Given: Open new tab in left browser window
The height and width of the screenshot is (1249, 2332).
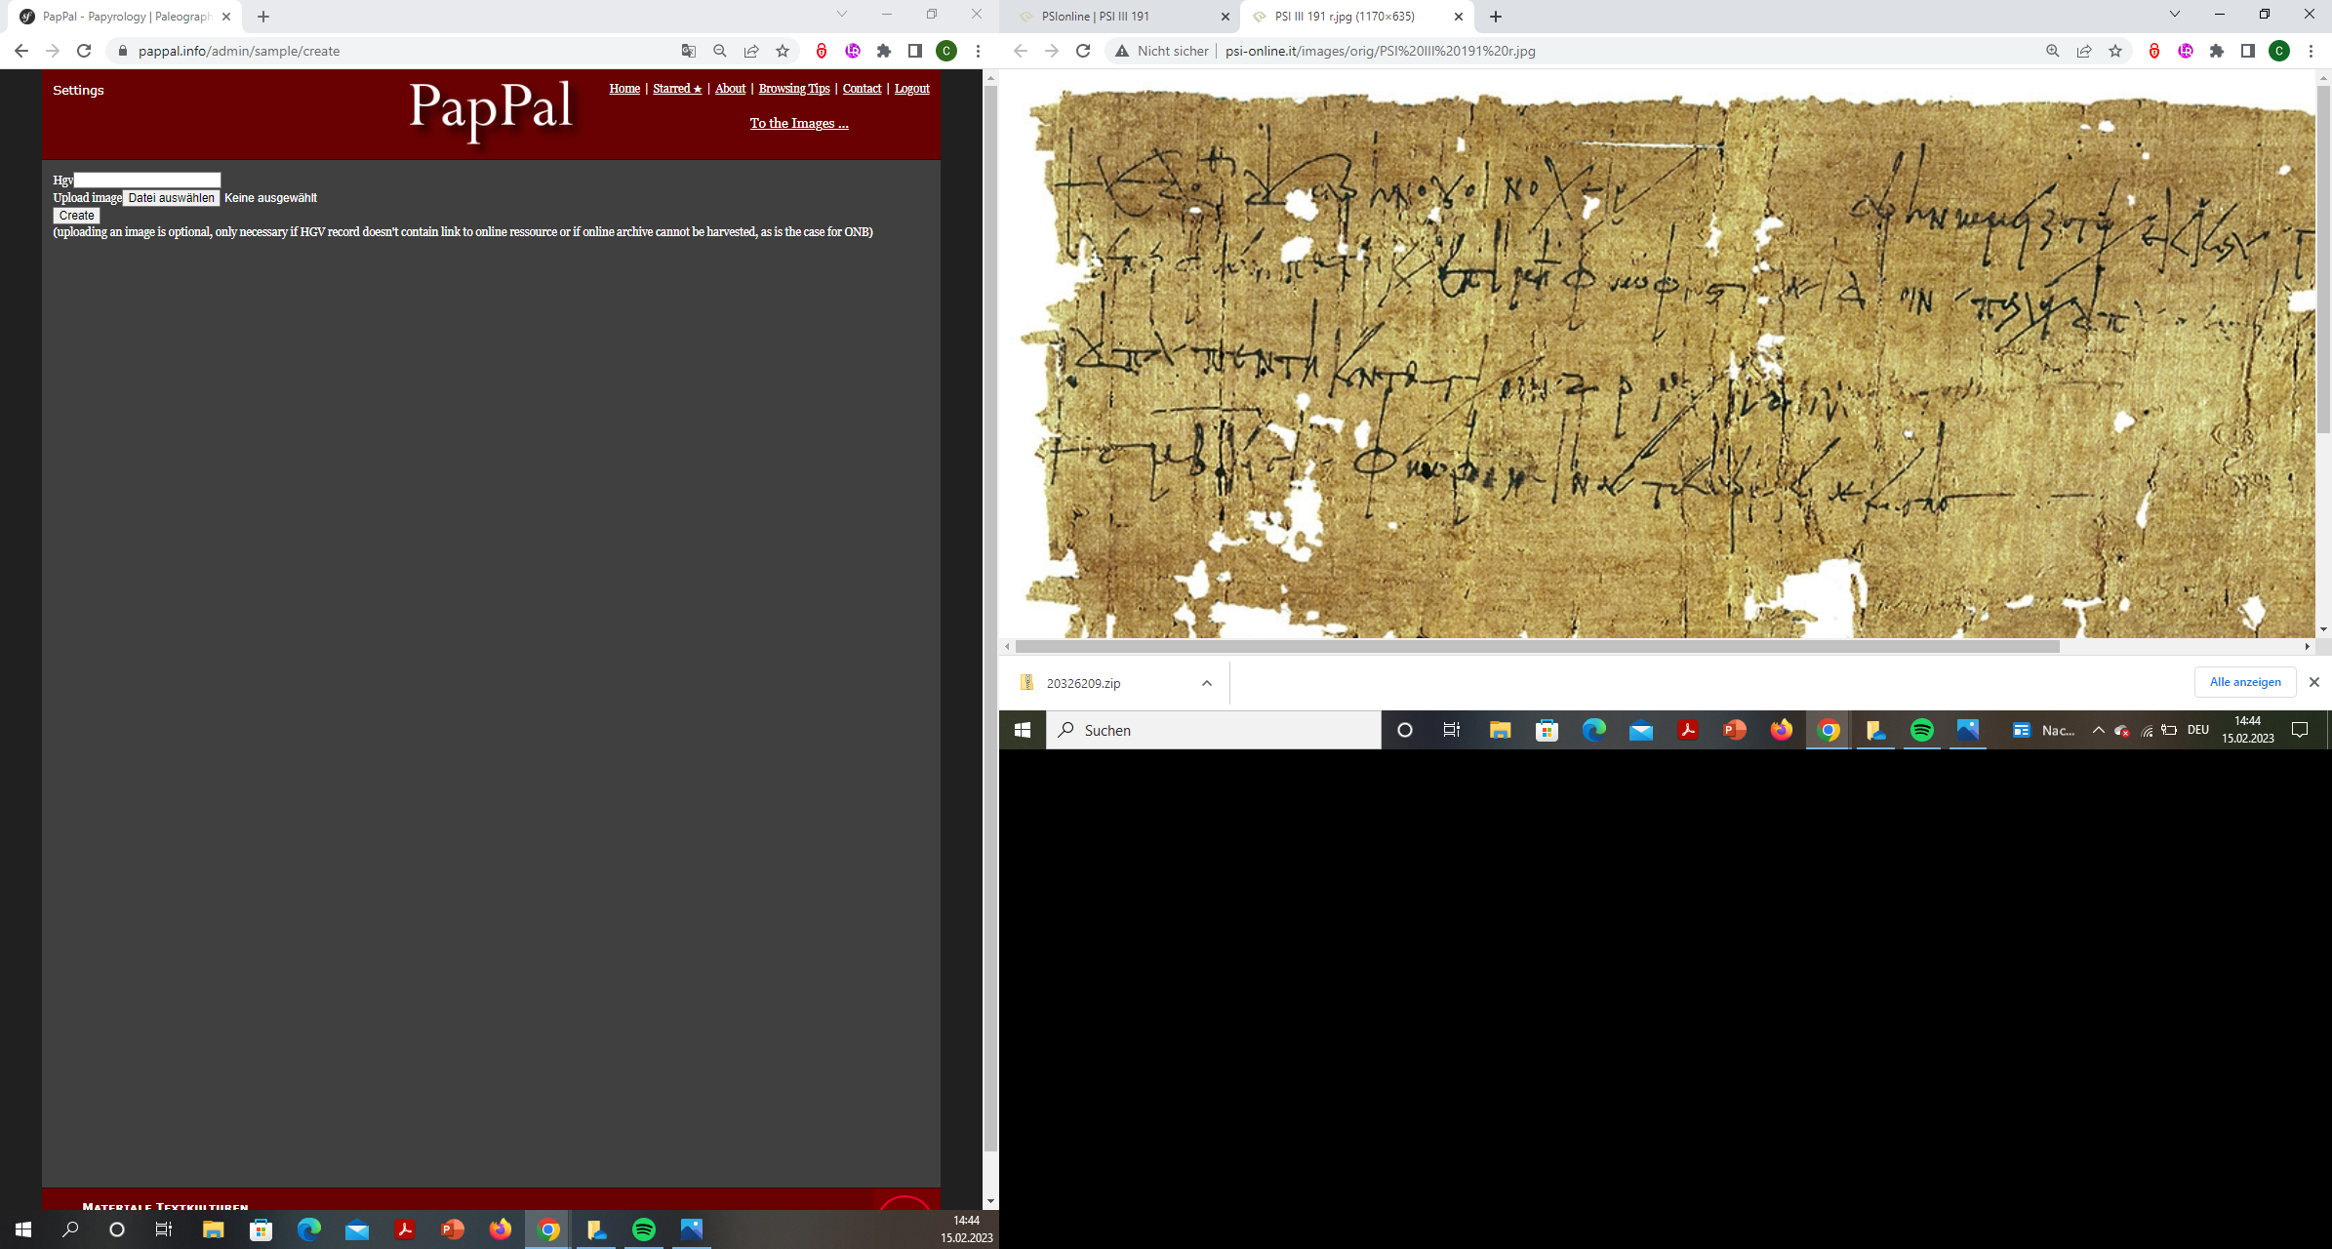Looking at the screenshot, I should 263,17.
